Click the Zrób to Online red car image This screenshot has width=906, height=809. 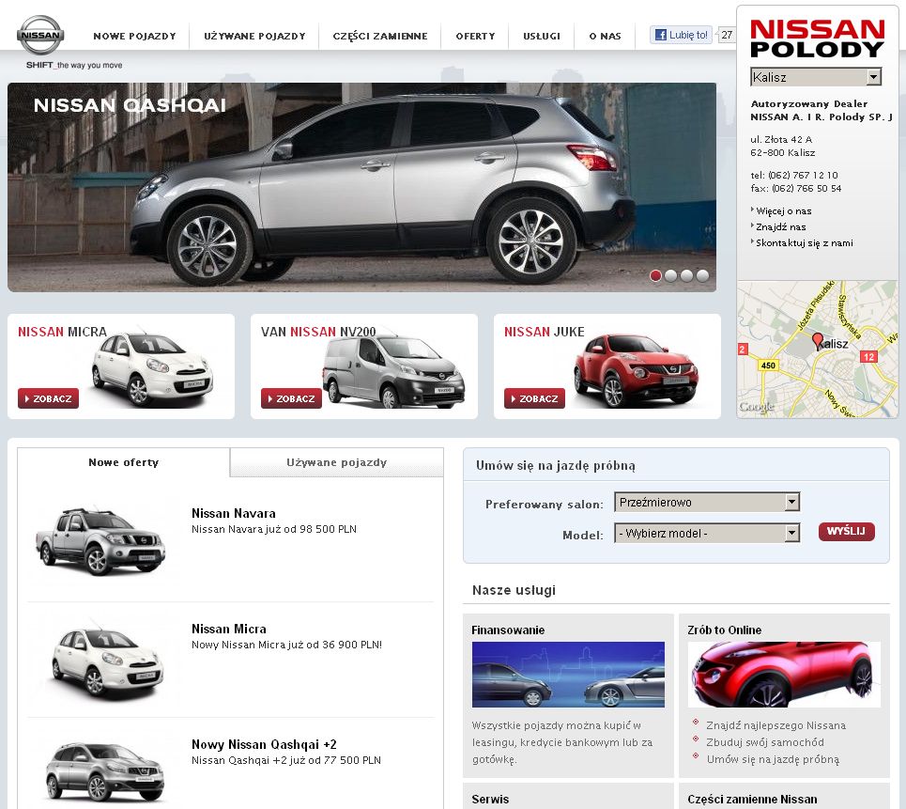coord(784,675)
